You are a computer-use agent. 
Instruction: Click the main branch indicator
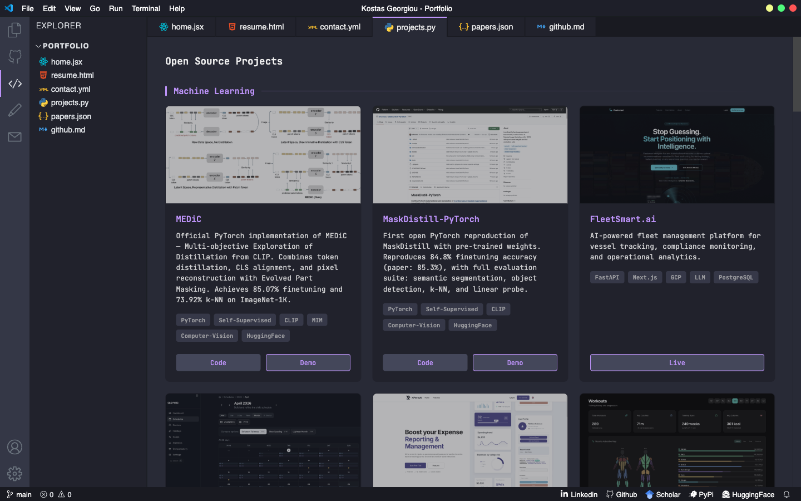pyautogui.click(x=19, y=494)
